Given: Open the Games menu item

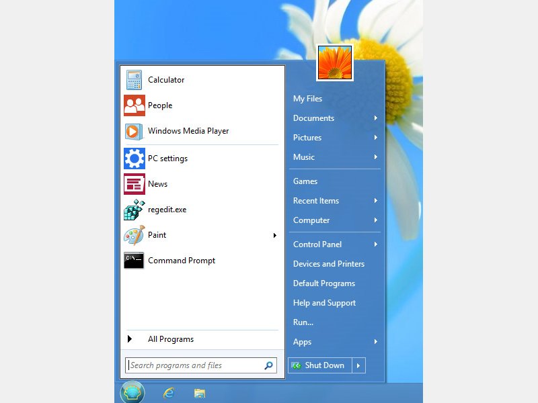Looking at the screenshot, I should click(x=305, y=181).
